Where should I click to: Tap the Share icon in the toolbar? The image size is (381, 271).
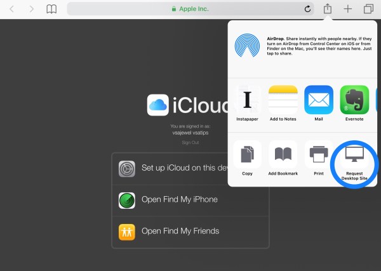pyautogui.click(x=328, y=9)
